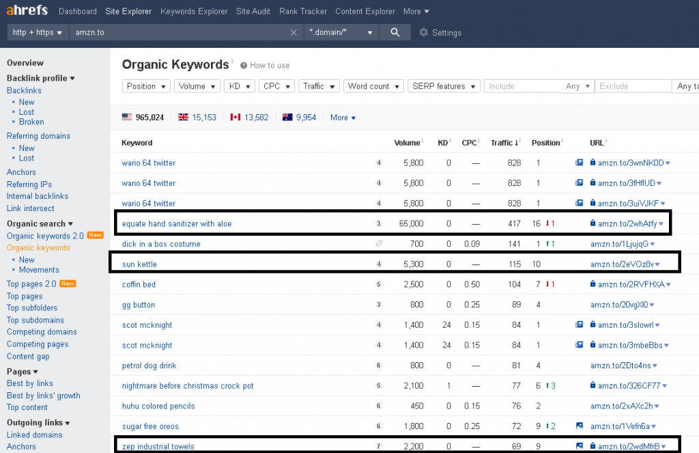The width and height of the screenshot is (699, 453).
Task: Click the amzn.to domain input field
Action: pyautogui.click(x=180, y=32)
